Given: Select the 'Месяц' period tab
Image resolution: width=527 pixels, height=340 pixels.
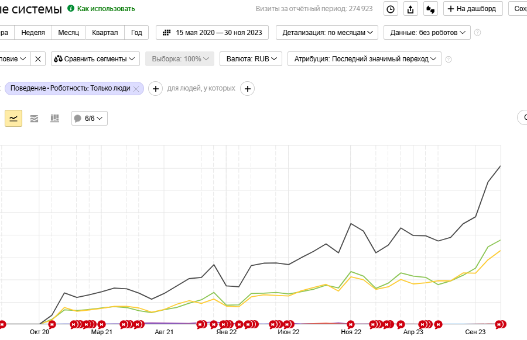Looking at the screenshot, I should [x=69, y=33].
